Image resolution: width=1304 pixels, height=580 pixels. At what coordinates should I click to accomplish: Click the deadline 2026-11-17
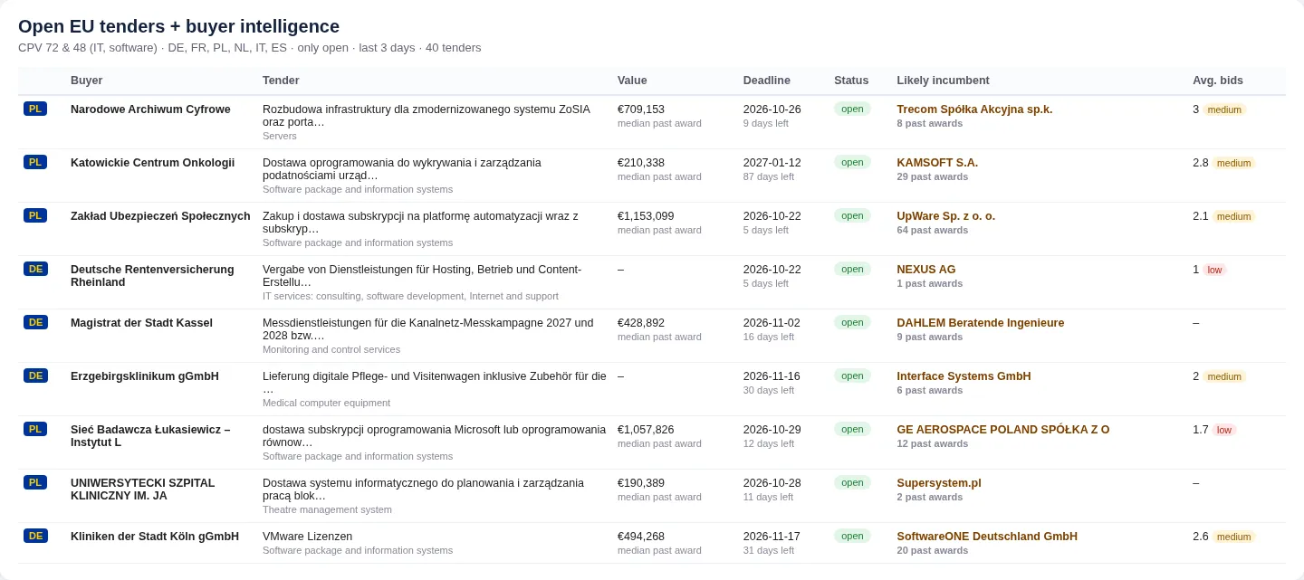tap(772, 537)
